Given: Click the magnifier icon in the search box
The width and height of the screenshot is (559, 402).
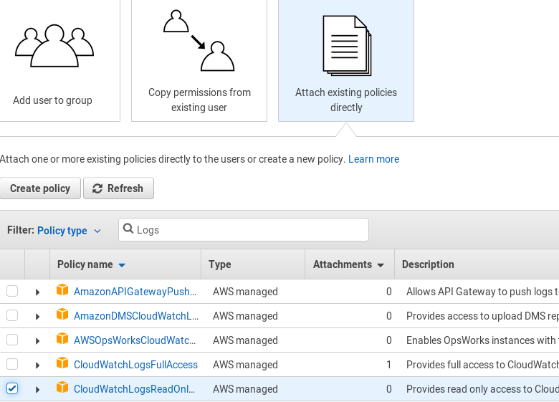Looking at the screenshot, I should point(128,229).
